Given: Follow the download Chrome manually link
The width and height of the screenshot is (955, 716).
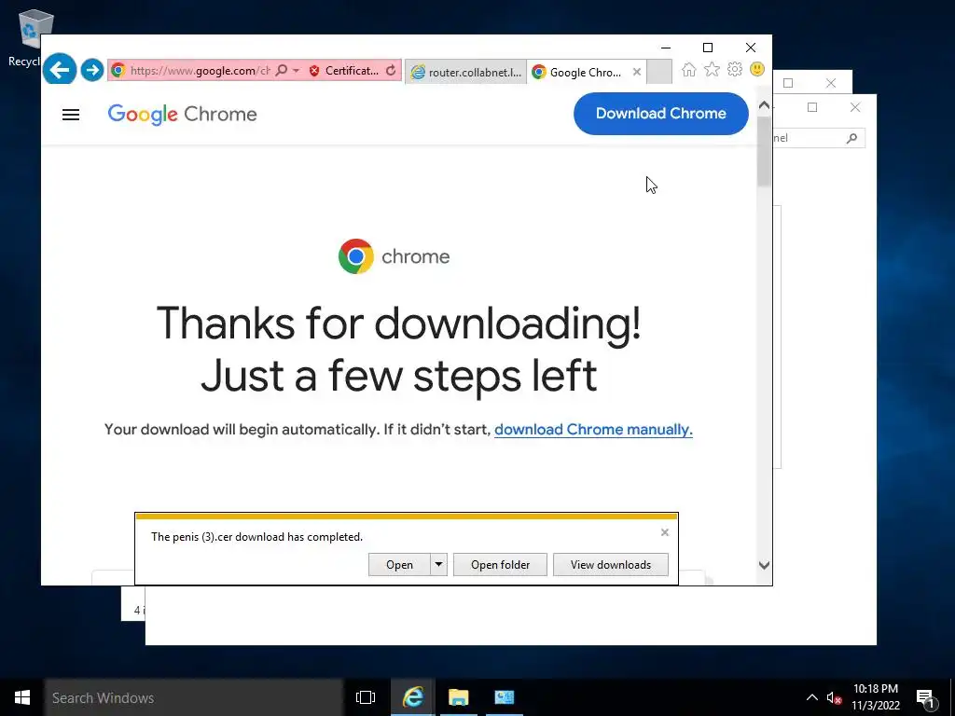Looking at the screenshot, I should point(593,429).
